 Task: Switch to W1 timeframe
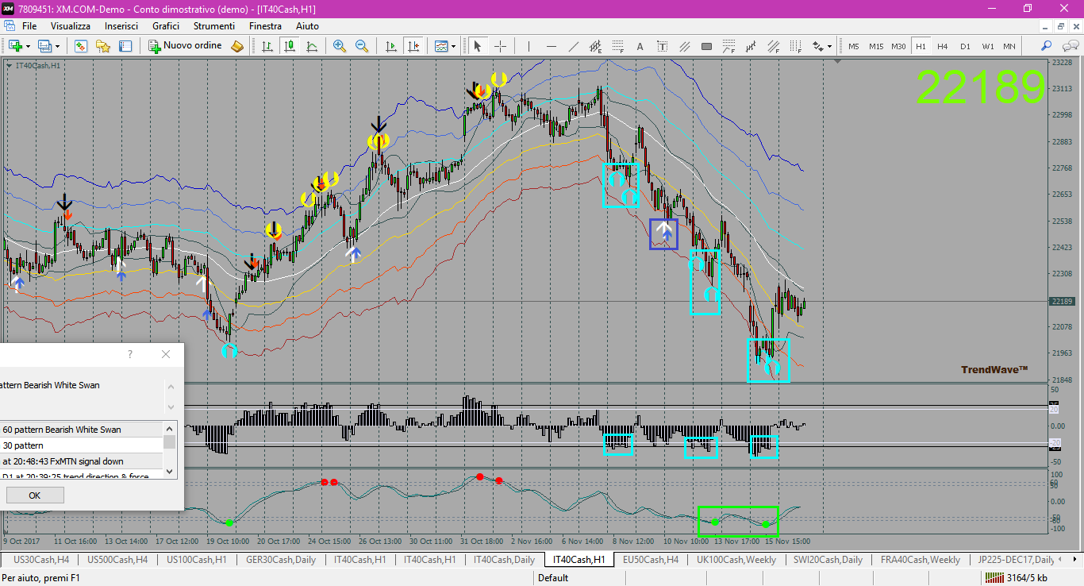(x=987, y=46)
